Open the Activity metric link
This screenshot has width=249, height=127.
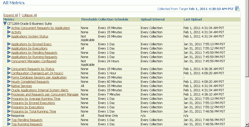16,32
